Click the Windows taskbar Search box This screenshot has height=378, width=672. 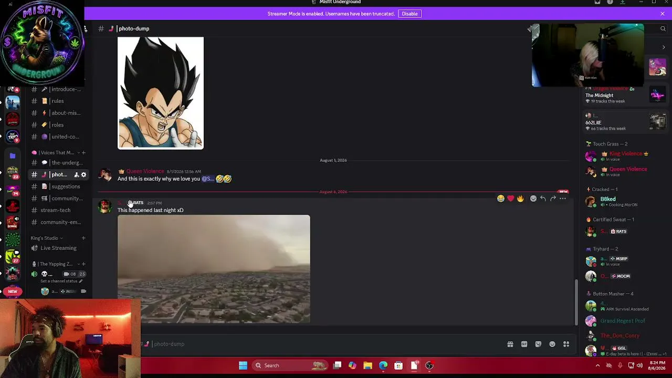coord(289,365)
